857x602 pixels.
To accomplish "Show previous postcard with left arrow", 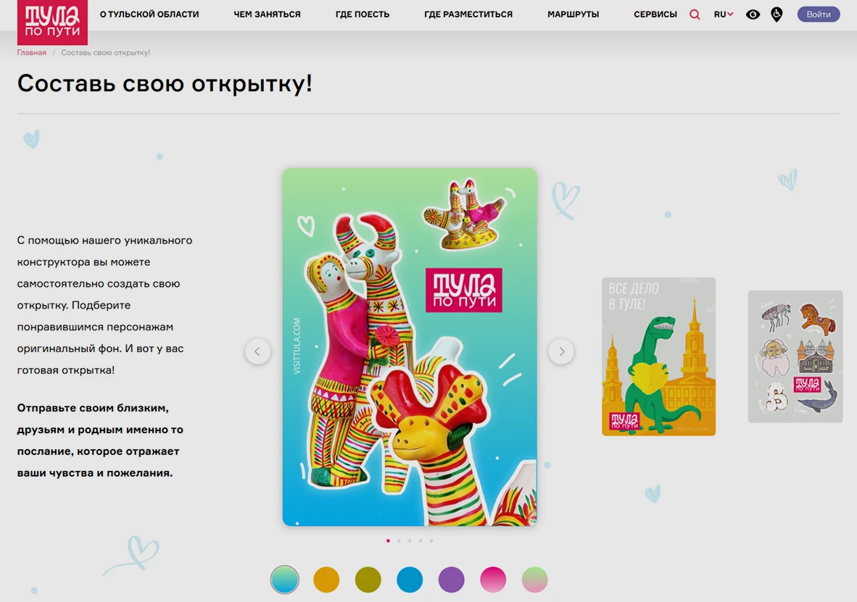I will [x=257, y=351].
